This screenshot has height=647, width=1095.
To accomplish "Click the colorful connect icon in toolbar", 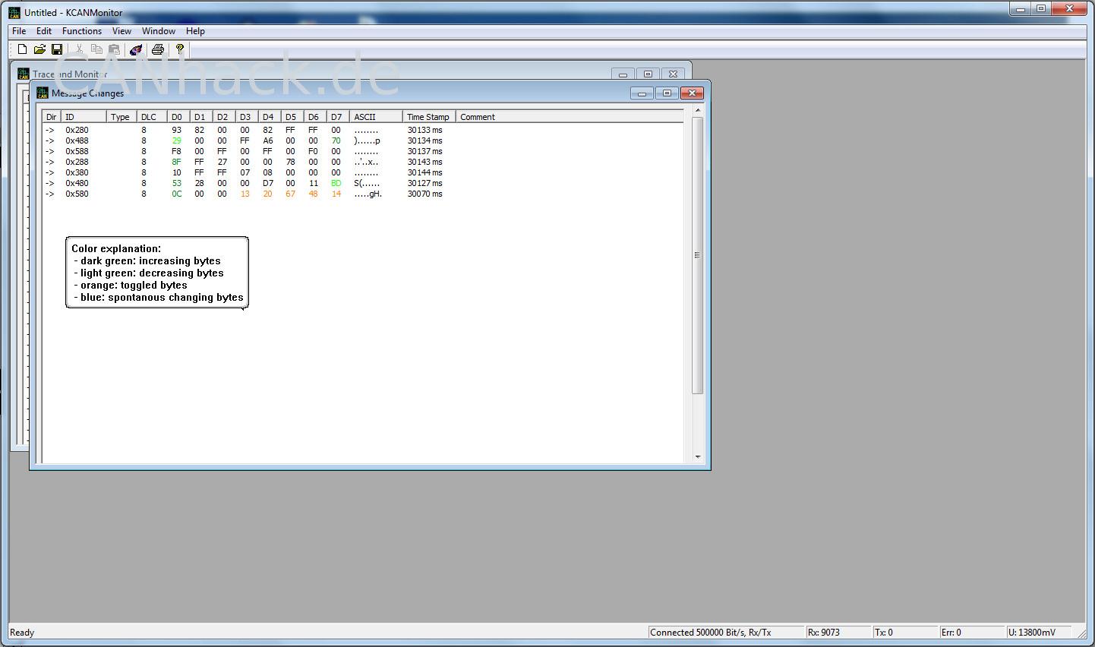I will [x=136, y=49].
